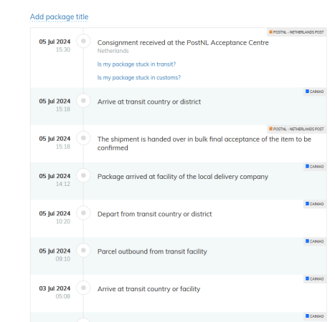Image resolution: width=335 pixels, height=322 pixels.
Task: Click 'Consignment received at the PostNL Acceptance Centre' text
Action: [183, 43]
